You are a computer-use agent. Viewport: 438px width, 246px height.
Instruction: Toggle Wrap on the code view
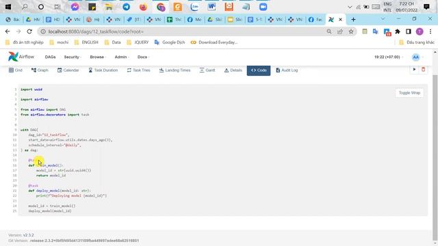[x=409, y=93]
